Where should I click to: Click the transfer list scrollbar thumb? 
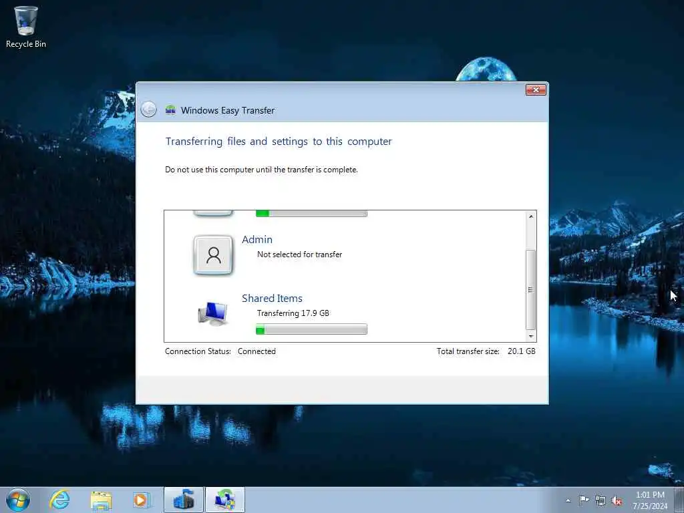(x=531, y=290)
